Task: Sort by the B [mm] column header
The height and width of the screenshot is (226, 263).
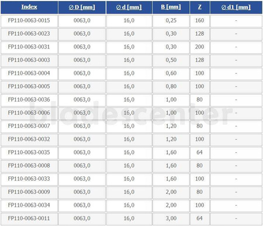Action: point(171,7)
